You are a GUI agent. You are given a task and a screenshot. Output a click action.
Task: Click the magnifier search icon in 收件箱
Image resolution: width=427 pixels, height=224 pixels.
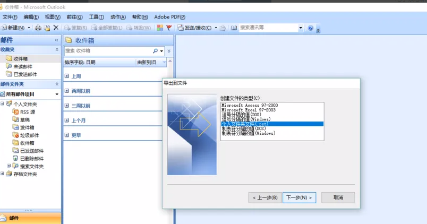pyautogui.click(x=155, y=51)
